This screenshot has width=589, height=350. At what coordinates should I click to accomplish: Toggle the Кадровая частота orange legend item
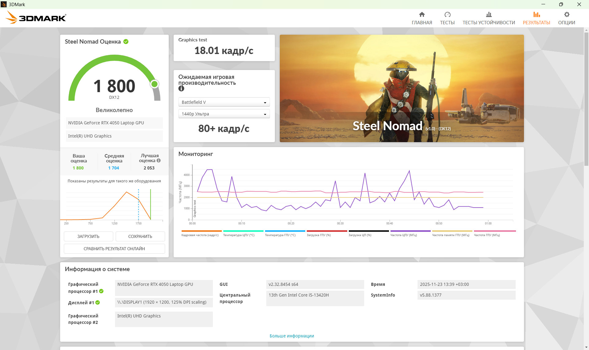201,233
